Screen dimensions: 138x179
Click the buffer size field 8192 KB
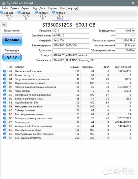tap(126, 30)
